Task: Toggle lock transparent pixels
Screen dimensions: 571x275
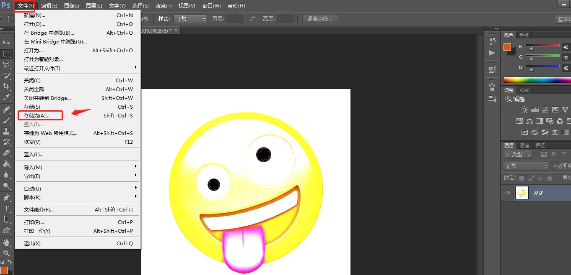Action: click(522, 178)
